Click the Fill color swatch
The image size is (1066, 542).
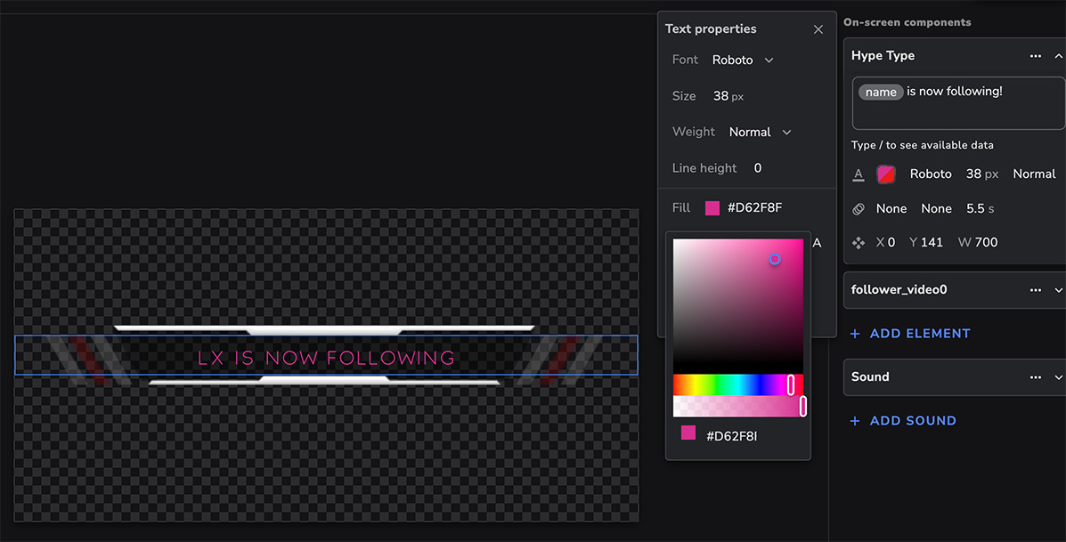point(712,208)
